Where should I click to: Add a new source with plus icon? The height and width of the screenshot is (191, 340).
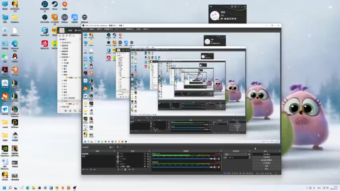coord(118,169)
